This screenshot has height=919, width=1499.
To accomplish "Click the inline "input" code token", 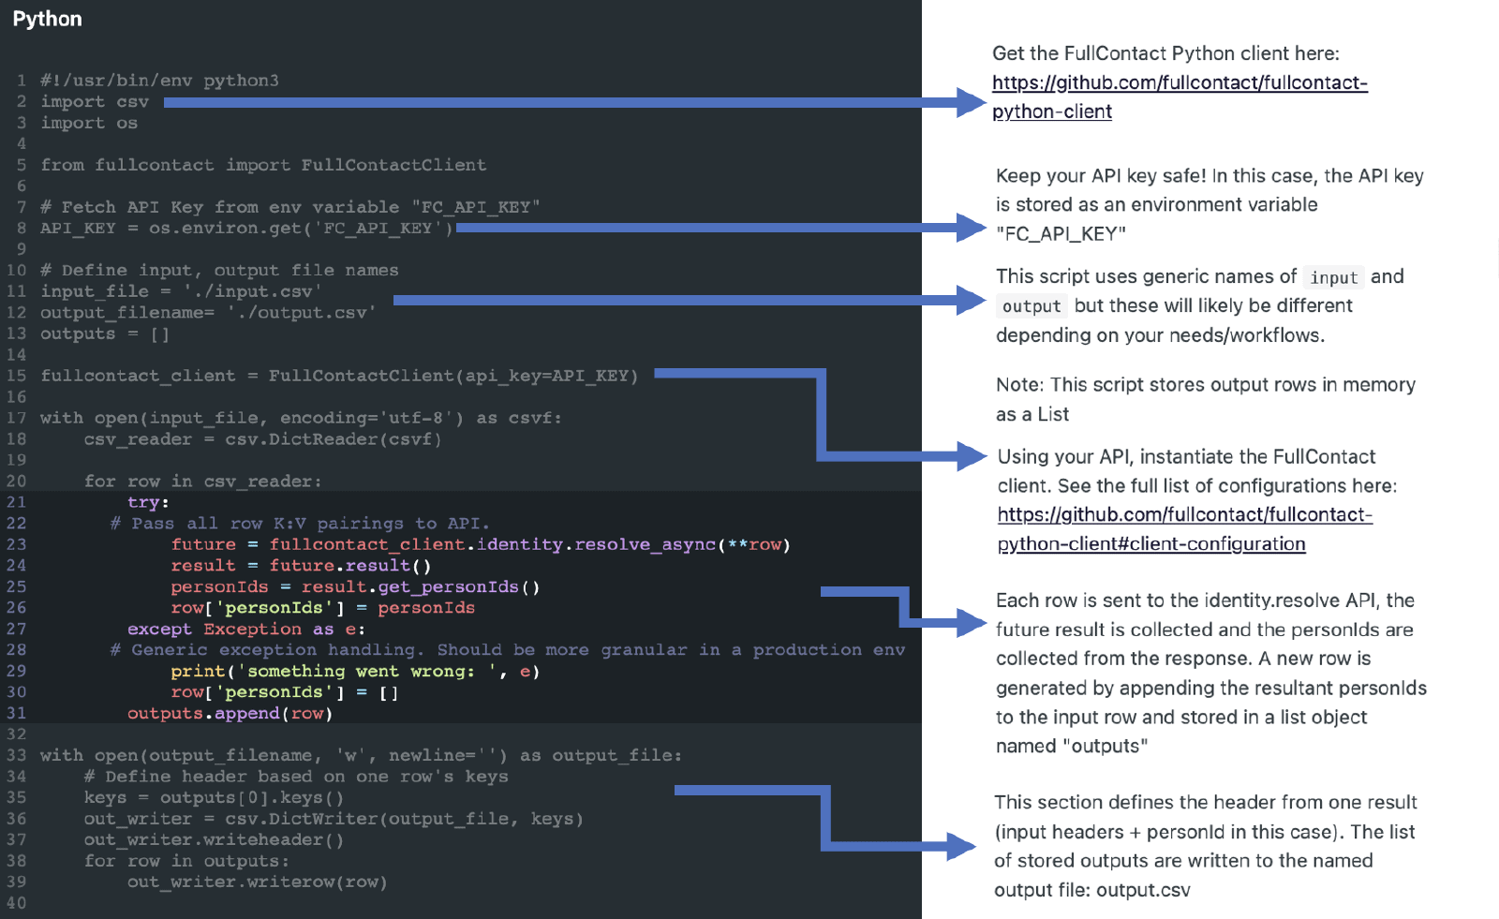I will 1333,277.
